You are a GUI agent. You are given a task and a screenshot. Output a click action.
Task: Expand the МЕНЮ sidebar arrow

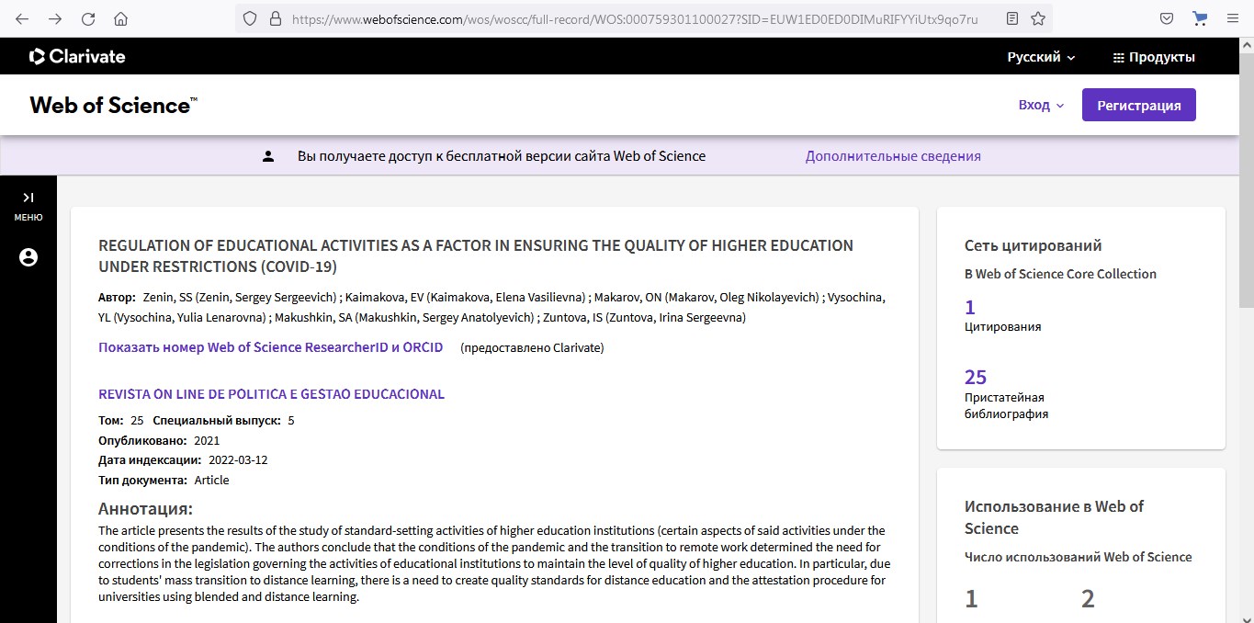click(28, 198)
